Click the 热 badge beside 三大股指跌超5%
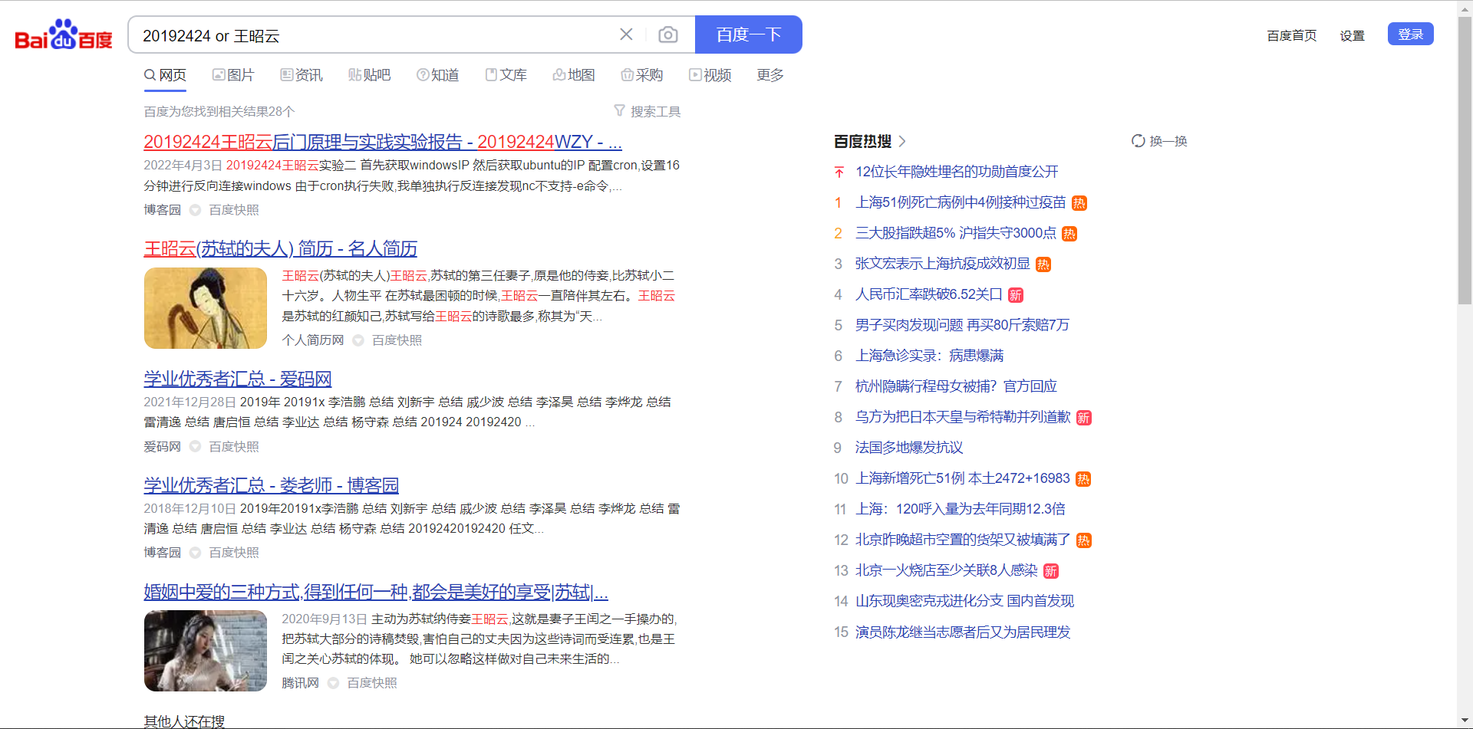The width and height of the screenshot is (1473, 729). (x=1069, y=234)
